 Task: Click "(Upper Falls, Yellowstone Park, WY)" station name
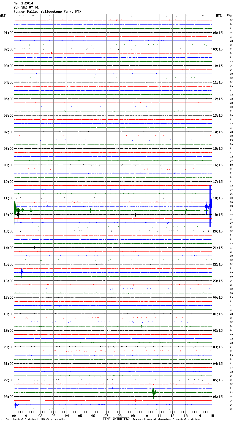click(47, 12)
